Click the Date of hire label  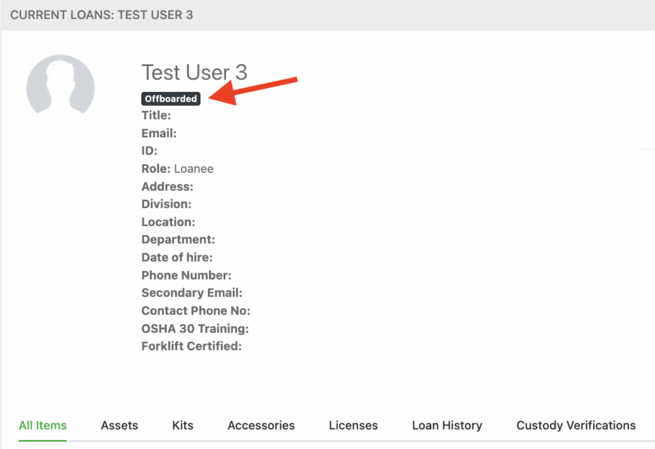pyautogui.click(x=177, y=257)
